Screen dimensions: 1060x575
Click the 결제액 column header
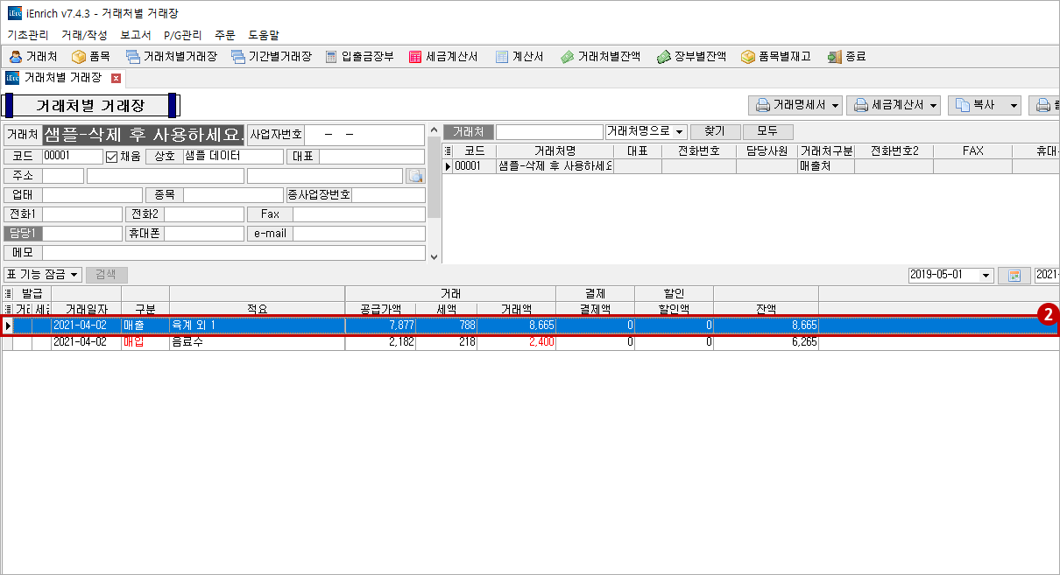point(595,309)
